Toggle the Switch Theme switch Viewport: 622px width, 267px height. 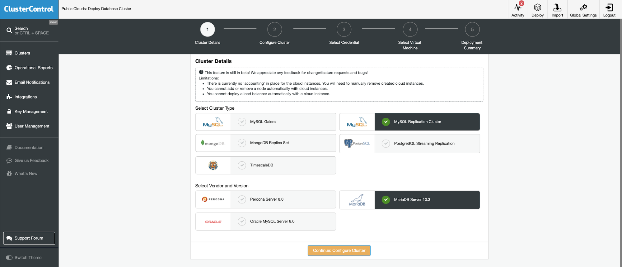coord(9,258)
